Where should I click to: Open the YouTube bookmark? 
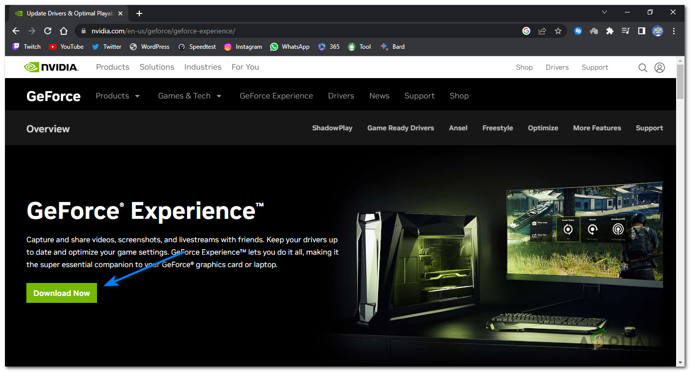point(66,46)
